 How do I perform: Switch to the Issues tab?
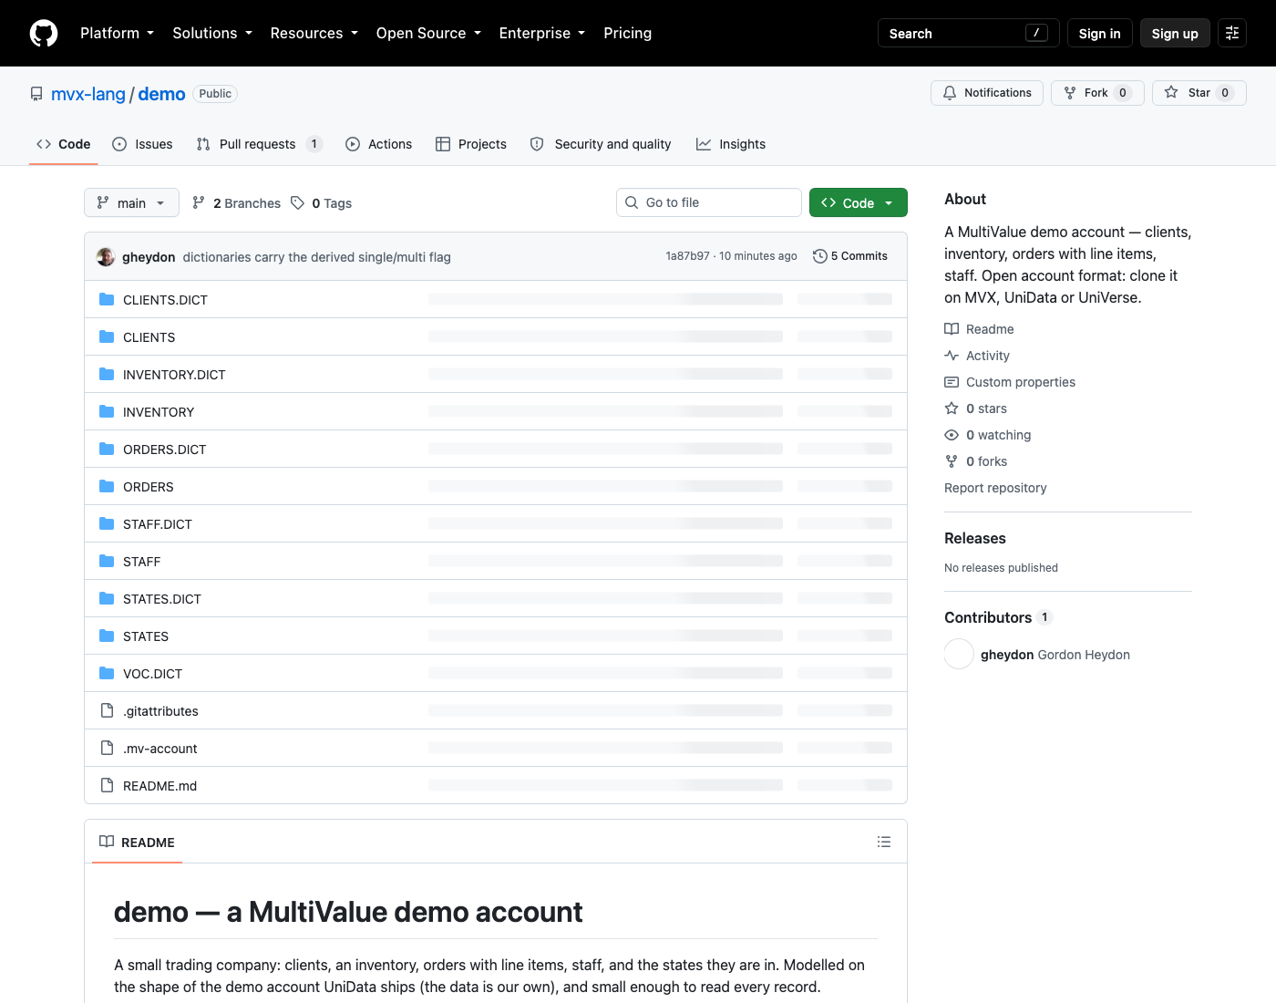pyautogui.click(x=142, y=144)
